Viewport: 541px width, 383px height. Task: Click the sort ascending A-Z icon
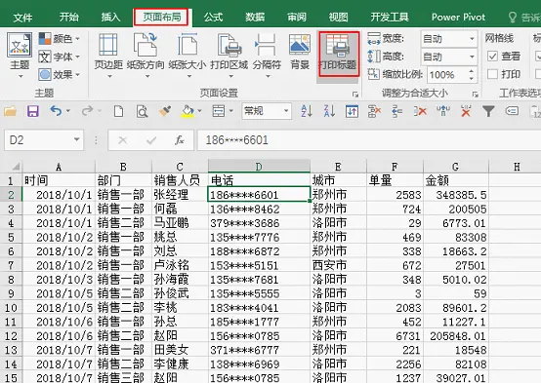tap(307, 111)
